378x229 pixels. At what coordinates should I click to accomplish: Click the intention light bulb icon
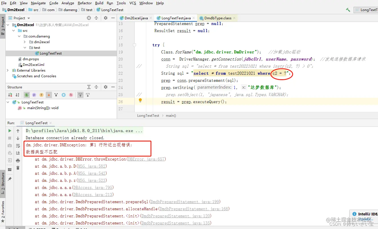pos(140,100)
